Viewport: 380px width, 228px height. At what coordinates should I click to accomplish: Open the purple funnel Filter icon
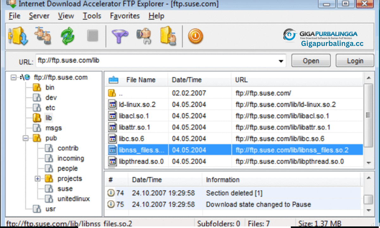(x=119, y=36)
